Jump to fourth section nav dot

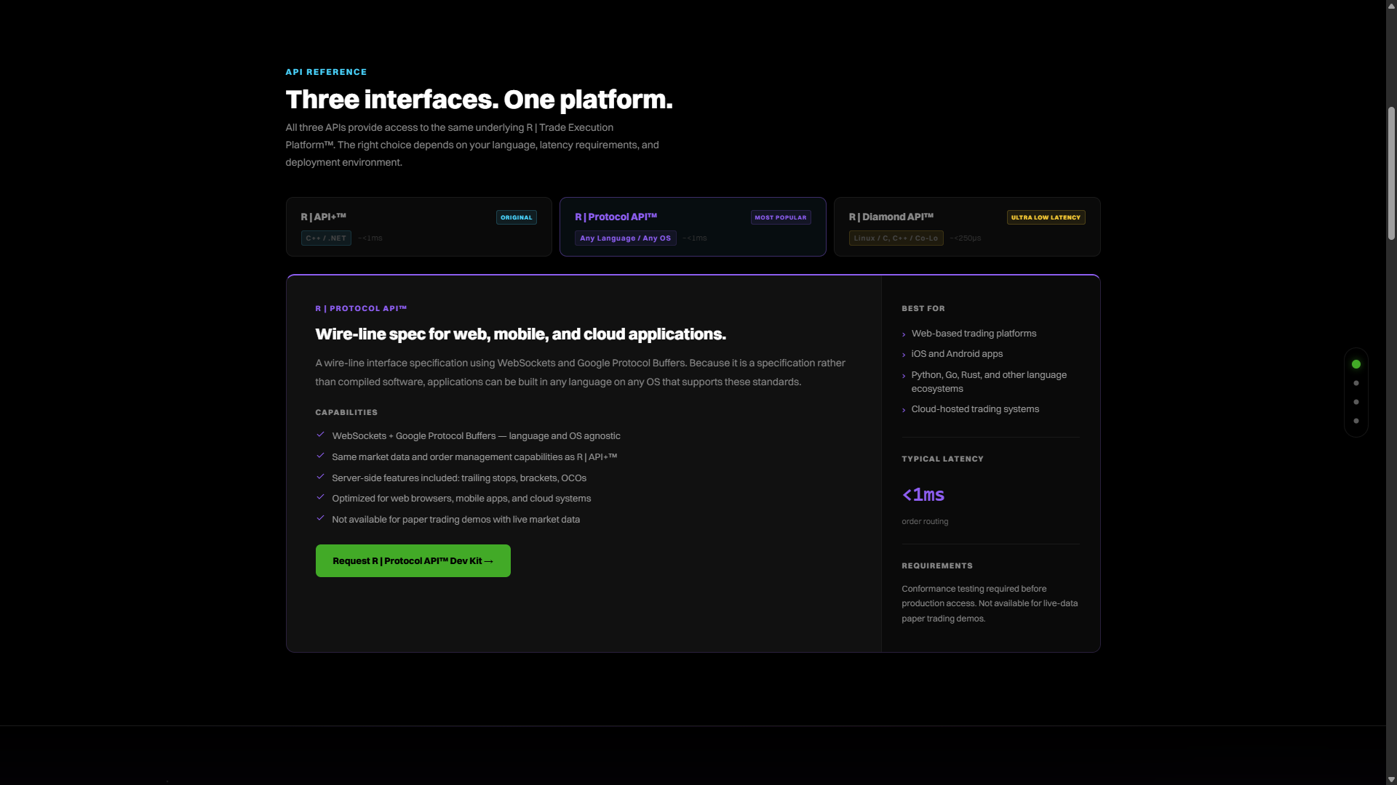1356,421
